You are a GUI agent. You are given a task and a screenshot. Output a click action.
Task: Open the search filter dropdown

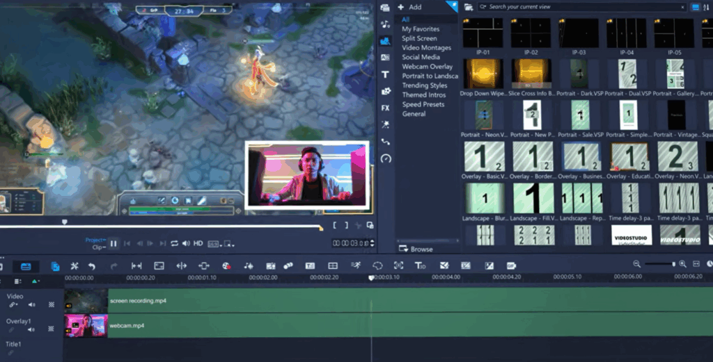[x=483, y=7]
